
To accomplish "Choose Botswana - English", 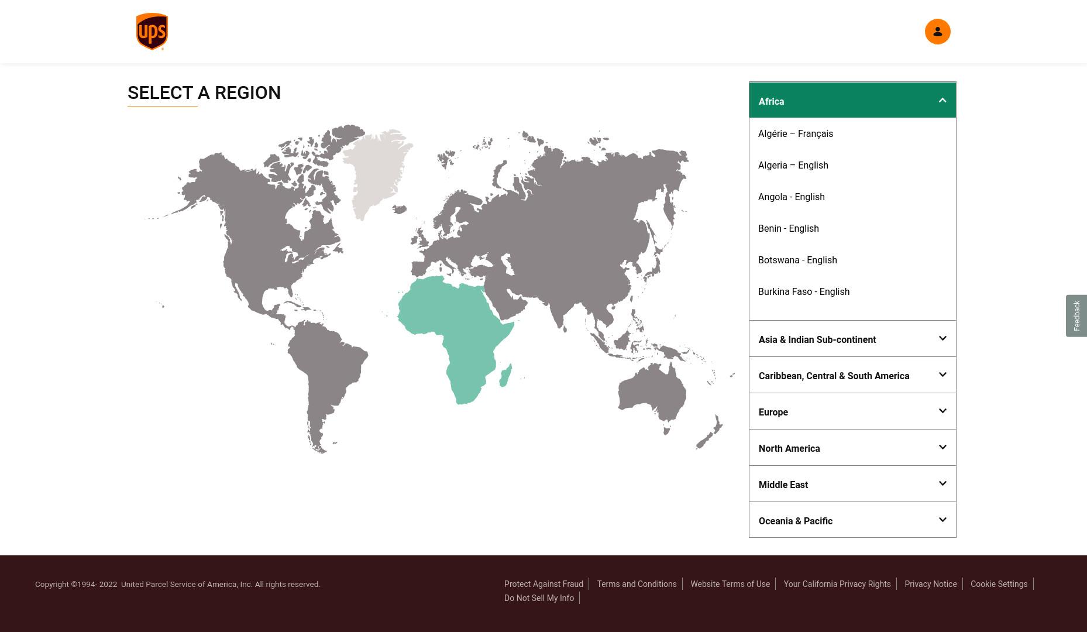I will (797, 260).
